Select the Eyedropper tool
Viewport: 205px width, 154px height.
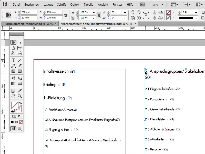(x=20, y=91)
